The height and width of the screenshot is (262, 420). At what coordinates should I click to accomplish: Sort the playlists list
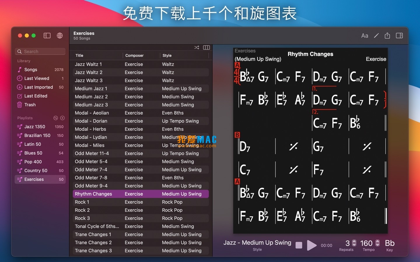tap(55, 118)
